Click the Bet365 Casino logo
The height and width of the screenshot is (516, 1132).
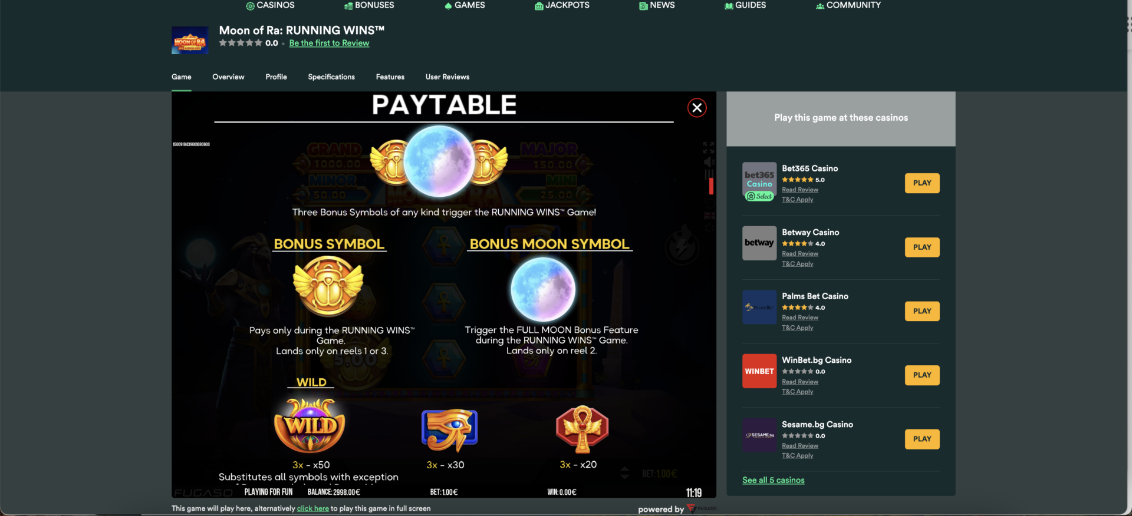point(759,182)
